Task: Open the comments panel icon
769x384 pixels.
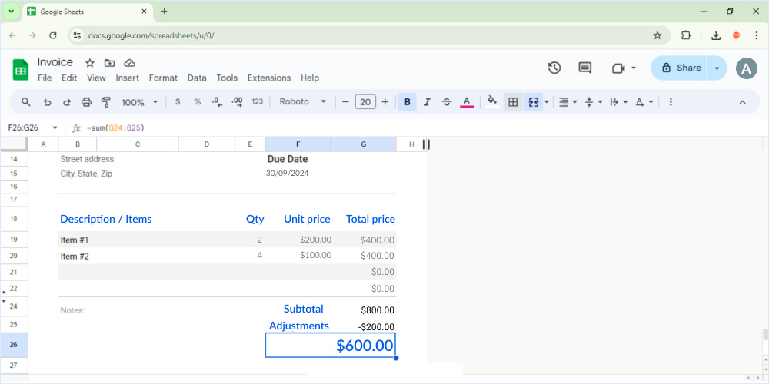Action: pos(584,68)
